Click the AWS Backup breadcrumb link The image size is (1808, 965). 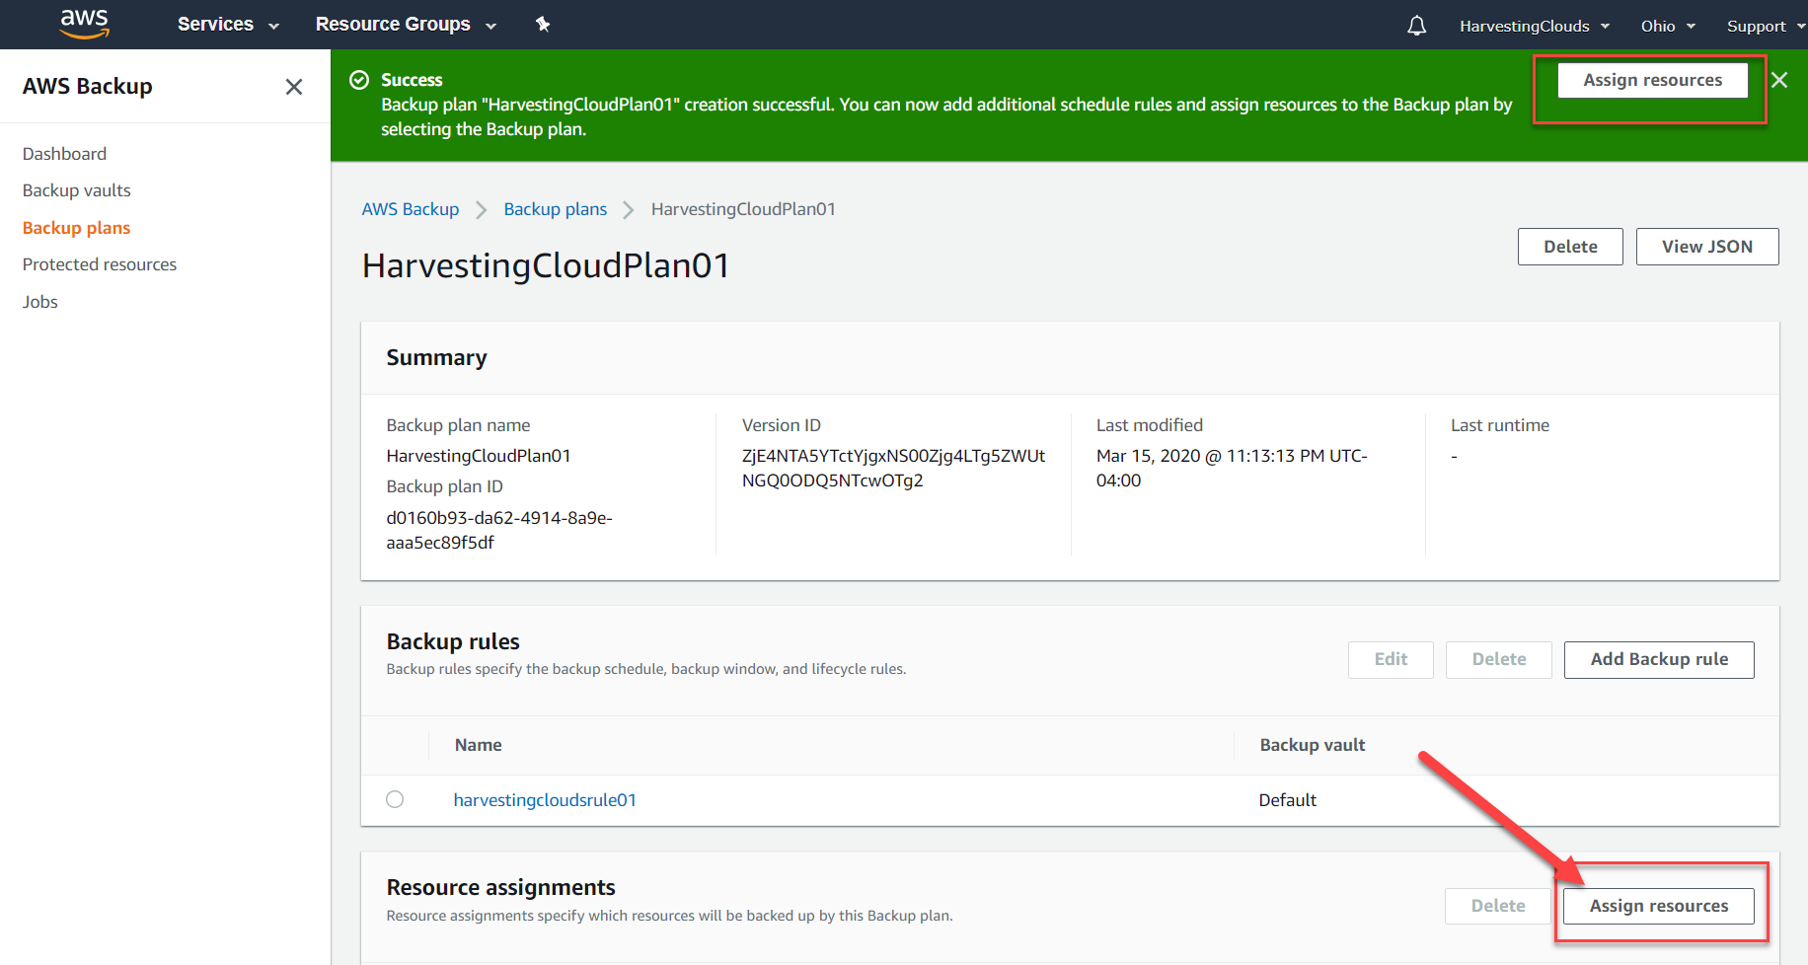[411, 209]
